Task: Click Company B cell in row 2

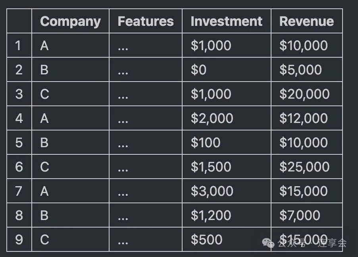Action: [70, 70]
